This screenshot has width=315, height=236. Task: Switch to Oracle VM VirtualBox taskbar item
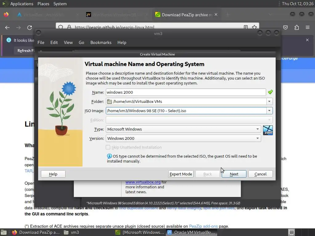pos(191,232)
